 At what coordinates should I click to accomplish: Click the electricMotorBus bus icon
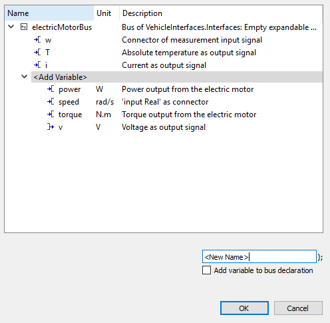24,27
